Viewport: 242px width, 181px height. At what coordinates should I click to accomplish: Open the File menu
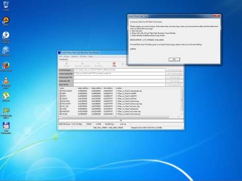pos(60,56)
